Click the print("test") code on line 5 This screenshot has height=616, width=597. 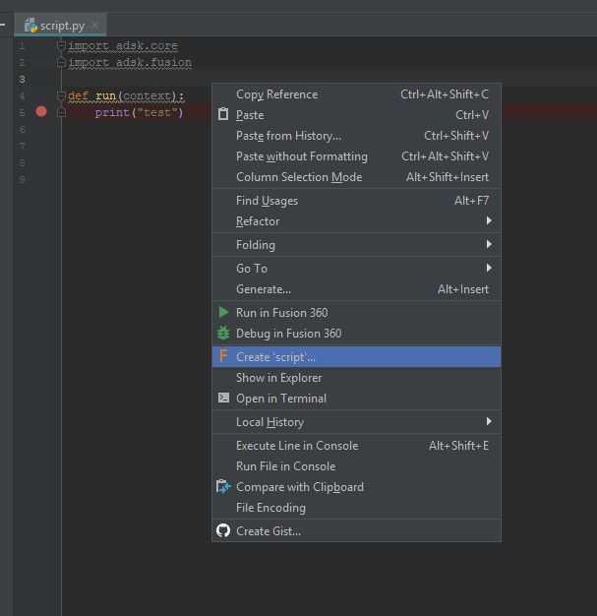pos(139,113)
